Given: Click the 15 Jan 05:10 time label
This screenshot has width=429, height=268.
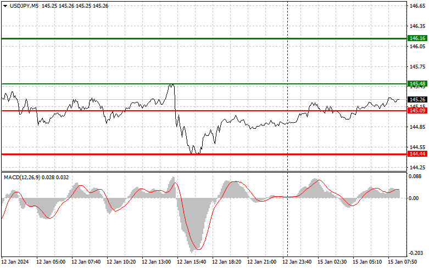Looking at the screenshot, I should pos(367,262).
